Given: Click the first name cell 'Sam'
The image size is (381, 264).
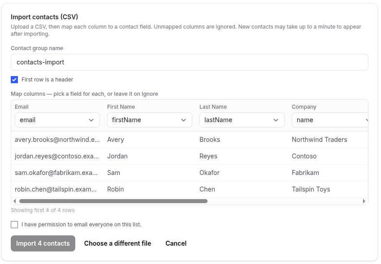Looking at the screenshot, I should point(114,173).
